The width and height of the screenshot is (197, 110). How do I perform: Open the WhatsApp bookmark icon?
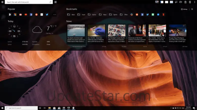tap(153, 15)
